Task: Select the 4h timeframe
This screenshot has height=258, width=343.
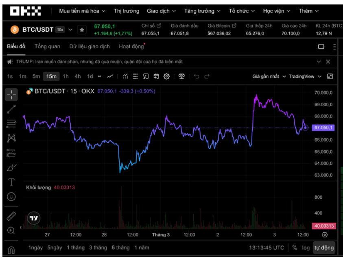Action: coord(78,76)
